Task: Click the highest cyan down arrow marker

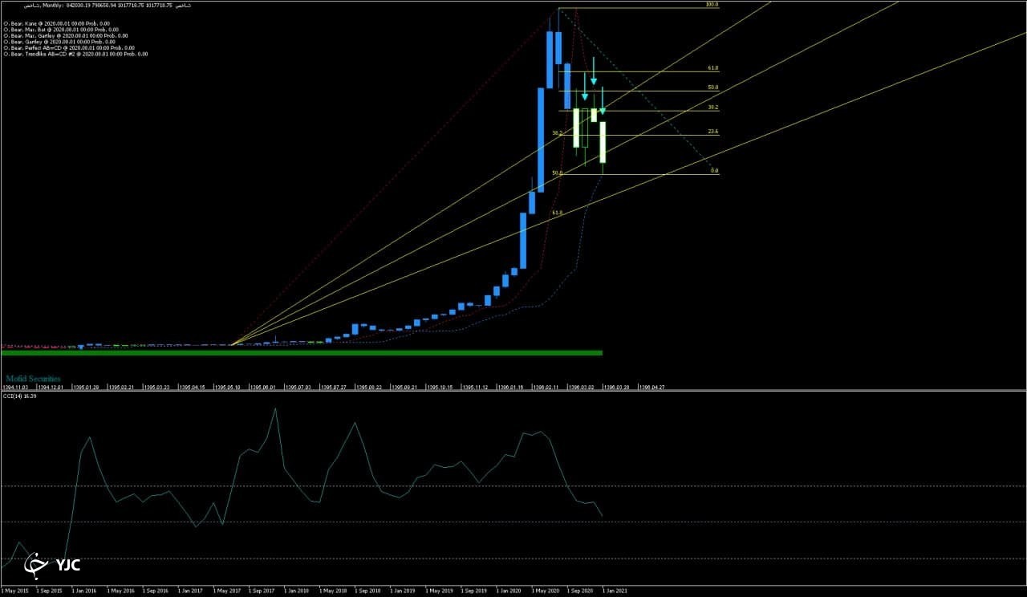Action: (x=594, y=71)
